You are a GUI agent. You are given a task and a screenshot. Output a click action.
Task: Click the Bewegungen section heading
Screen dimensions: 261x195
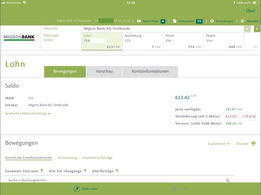21,143
